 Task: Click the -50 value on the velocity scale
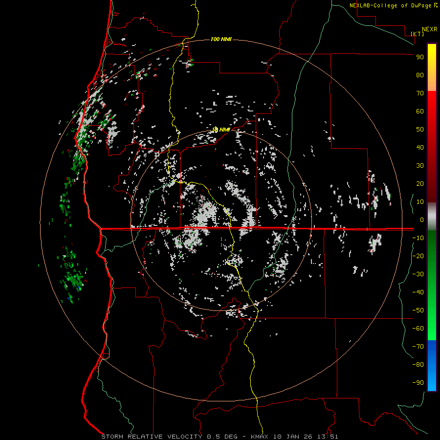coord(418,310)
